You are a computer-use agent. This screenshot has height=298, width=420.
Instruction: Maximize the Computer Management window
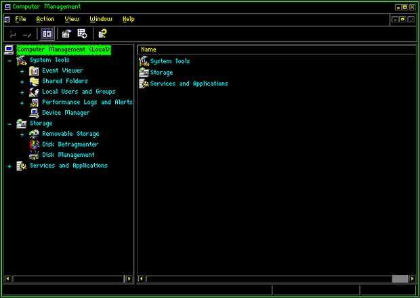(x=405, y=7)
